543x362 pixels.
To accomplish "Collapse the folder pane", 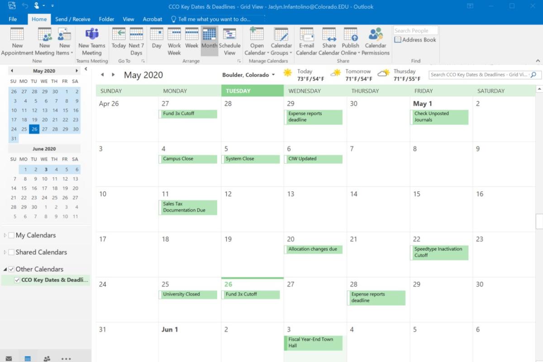I will click(x=86, y=69).
